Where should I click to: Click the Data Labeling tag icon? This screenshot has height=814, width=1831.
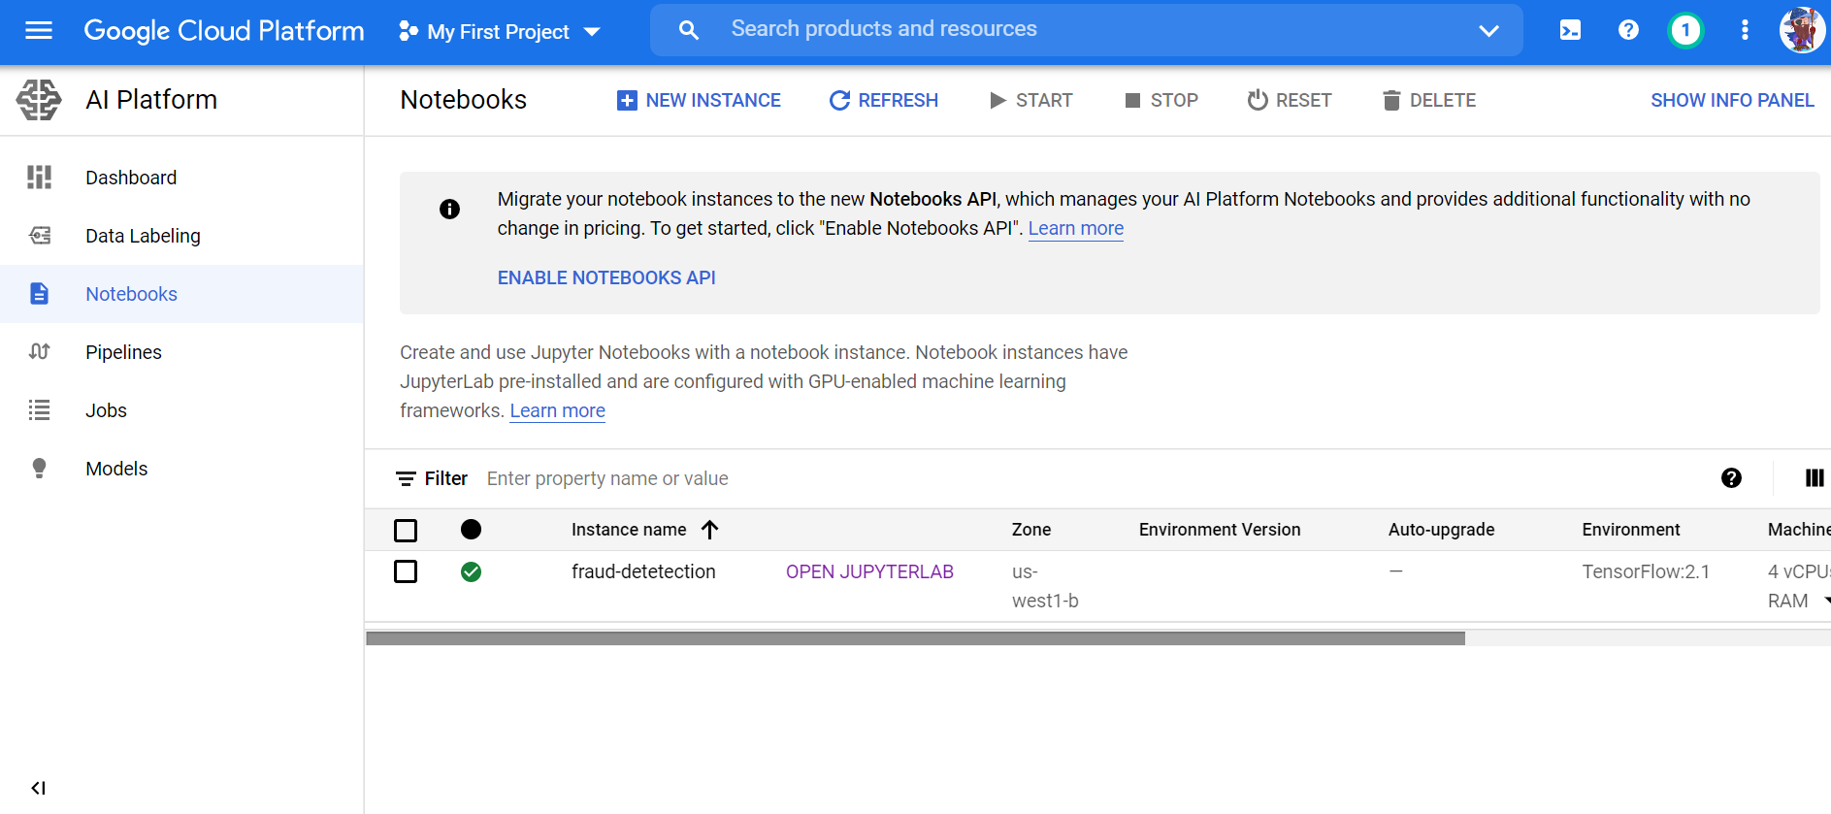pyautogui.click(x=39, y=236)
